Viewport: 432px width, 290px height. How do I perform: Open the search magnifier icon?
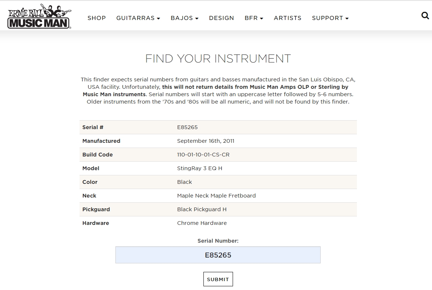[x=425, y=16]
